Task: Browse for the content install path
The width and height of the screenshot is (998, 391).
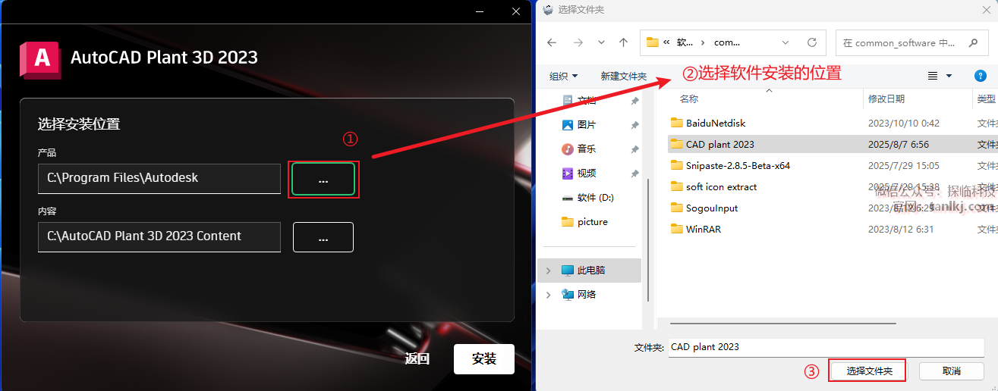Action: (323, 237)
